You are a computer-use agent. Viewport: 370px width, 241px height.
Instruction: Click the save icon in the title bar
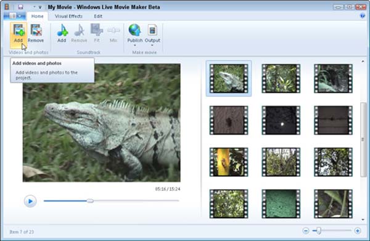click(x=20, y=7)
